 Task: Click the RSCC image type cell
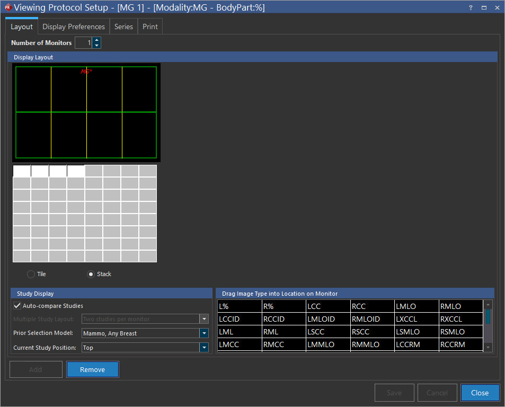(371, 332)
